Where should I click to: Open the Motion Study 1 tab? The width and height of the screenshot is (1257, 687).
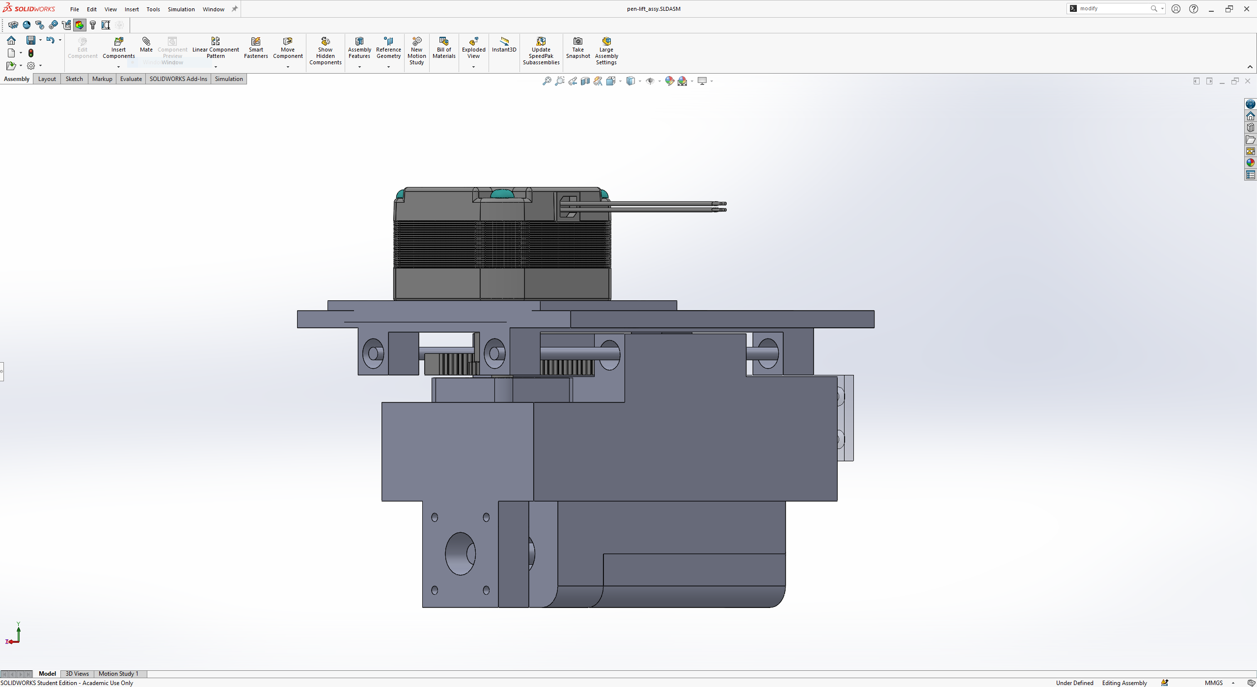click(118, 674)
